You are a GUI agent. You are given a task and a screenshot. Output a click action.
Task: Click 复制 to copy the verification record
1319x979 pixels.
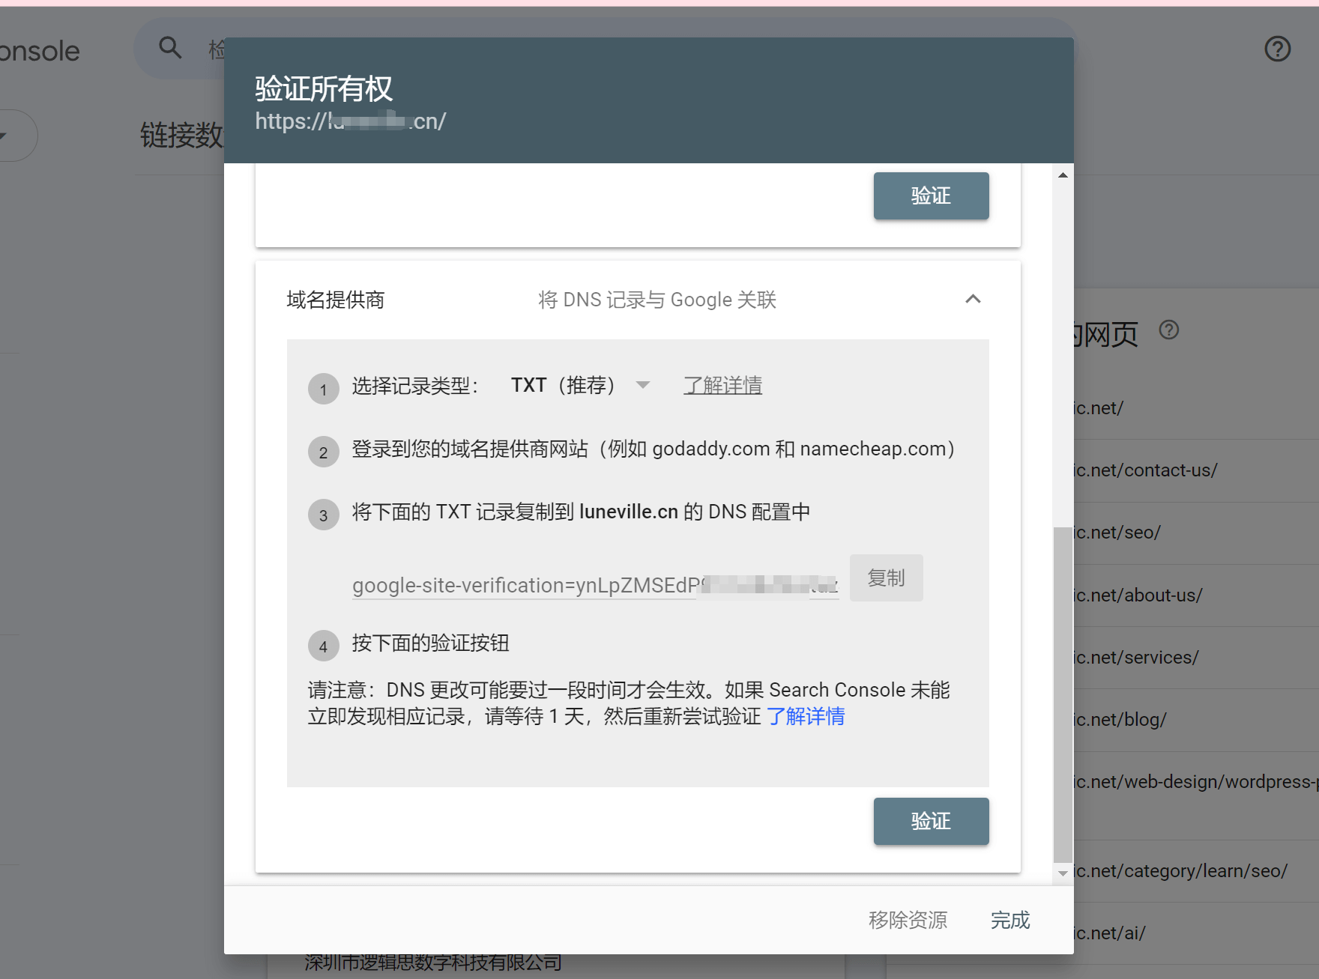pyautogui.click(x=886, y=578)
